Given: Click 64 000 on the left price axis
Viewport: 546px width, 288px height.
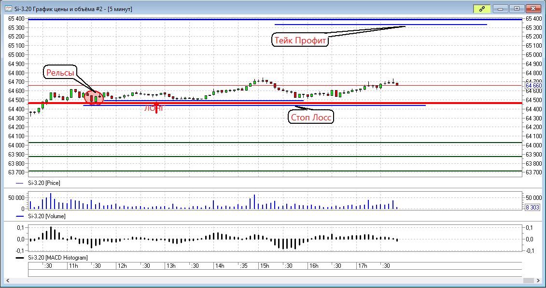Looking at the screenshot, I should coord(15,145).
